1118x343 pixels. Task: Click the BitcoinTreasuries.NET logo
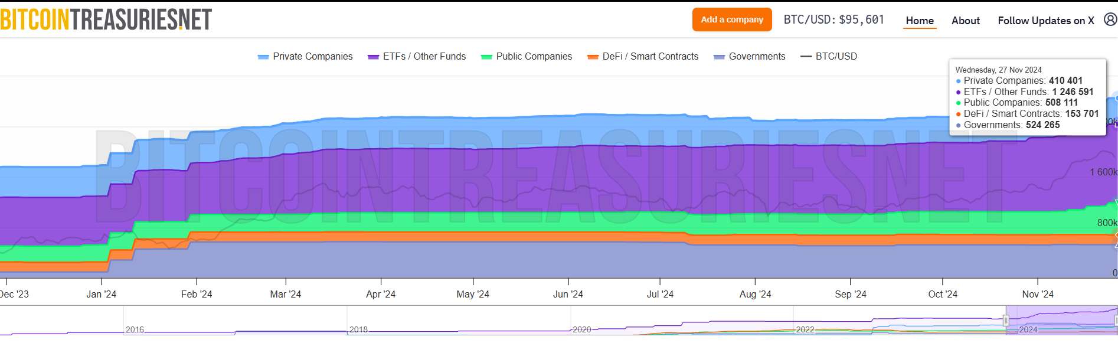[x=106, y=20]
